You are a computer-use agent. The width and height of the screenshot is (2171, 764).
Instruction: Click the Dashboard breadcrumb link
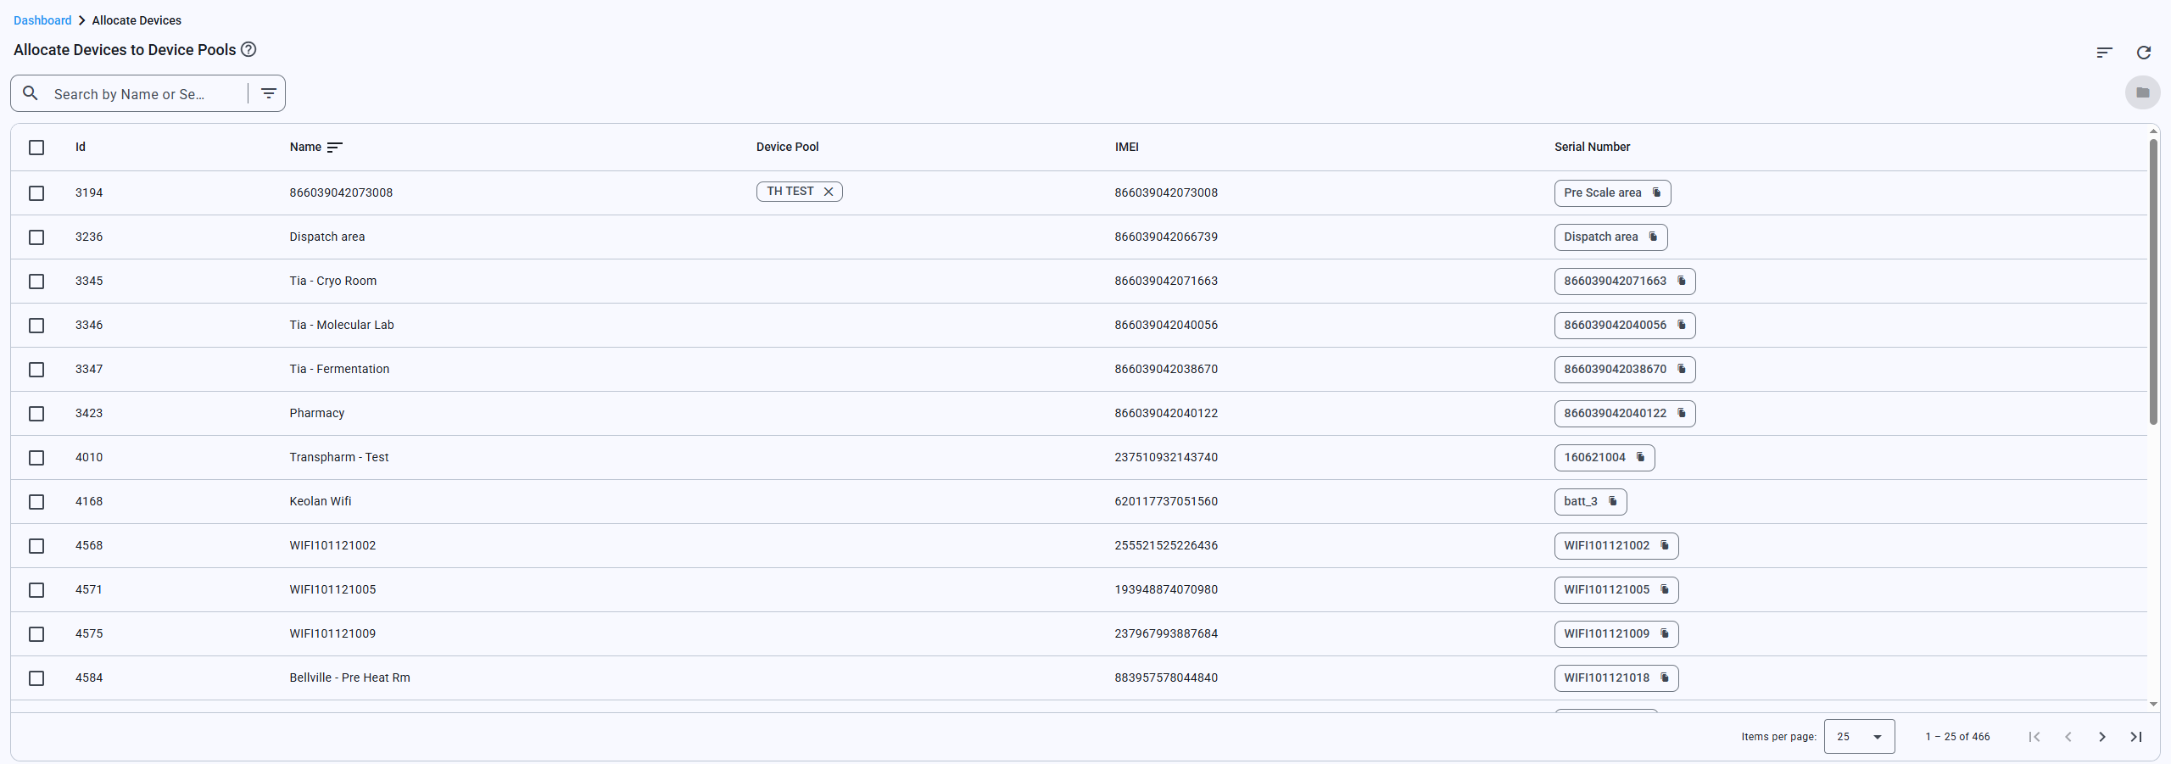pyautogui.click(x=42, y=20)
